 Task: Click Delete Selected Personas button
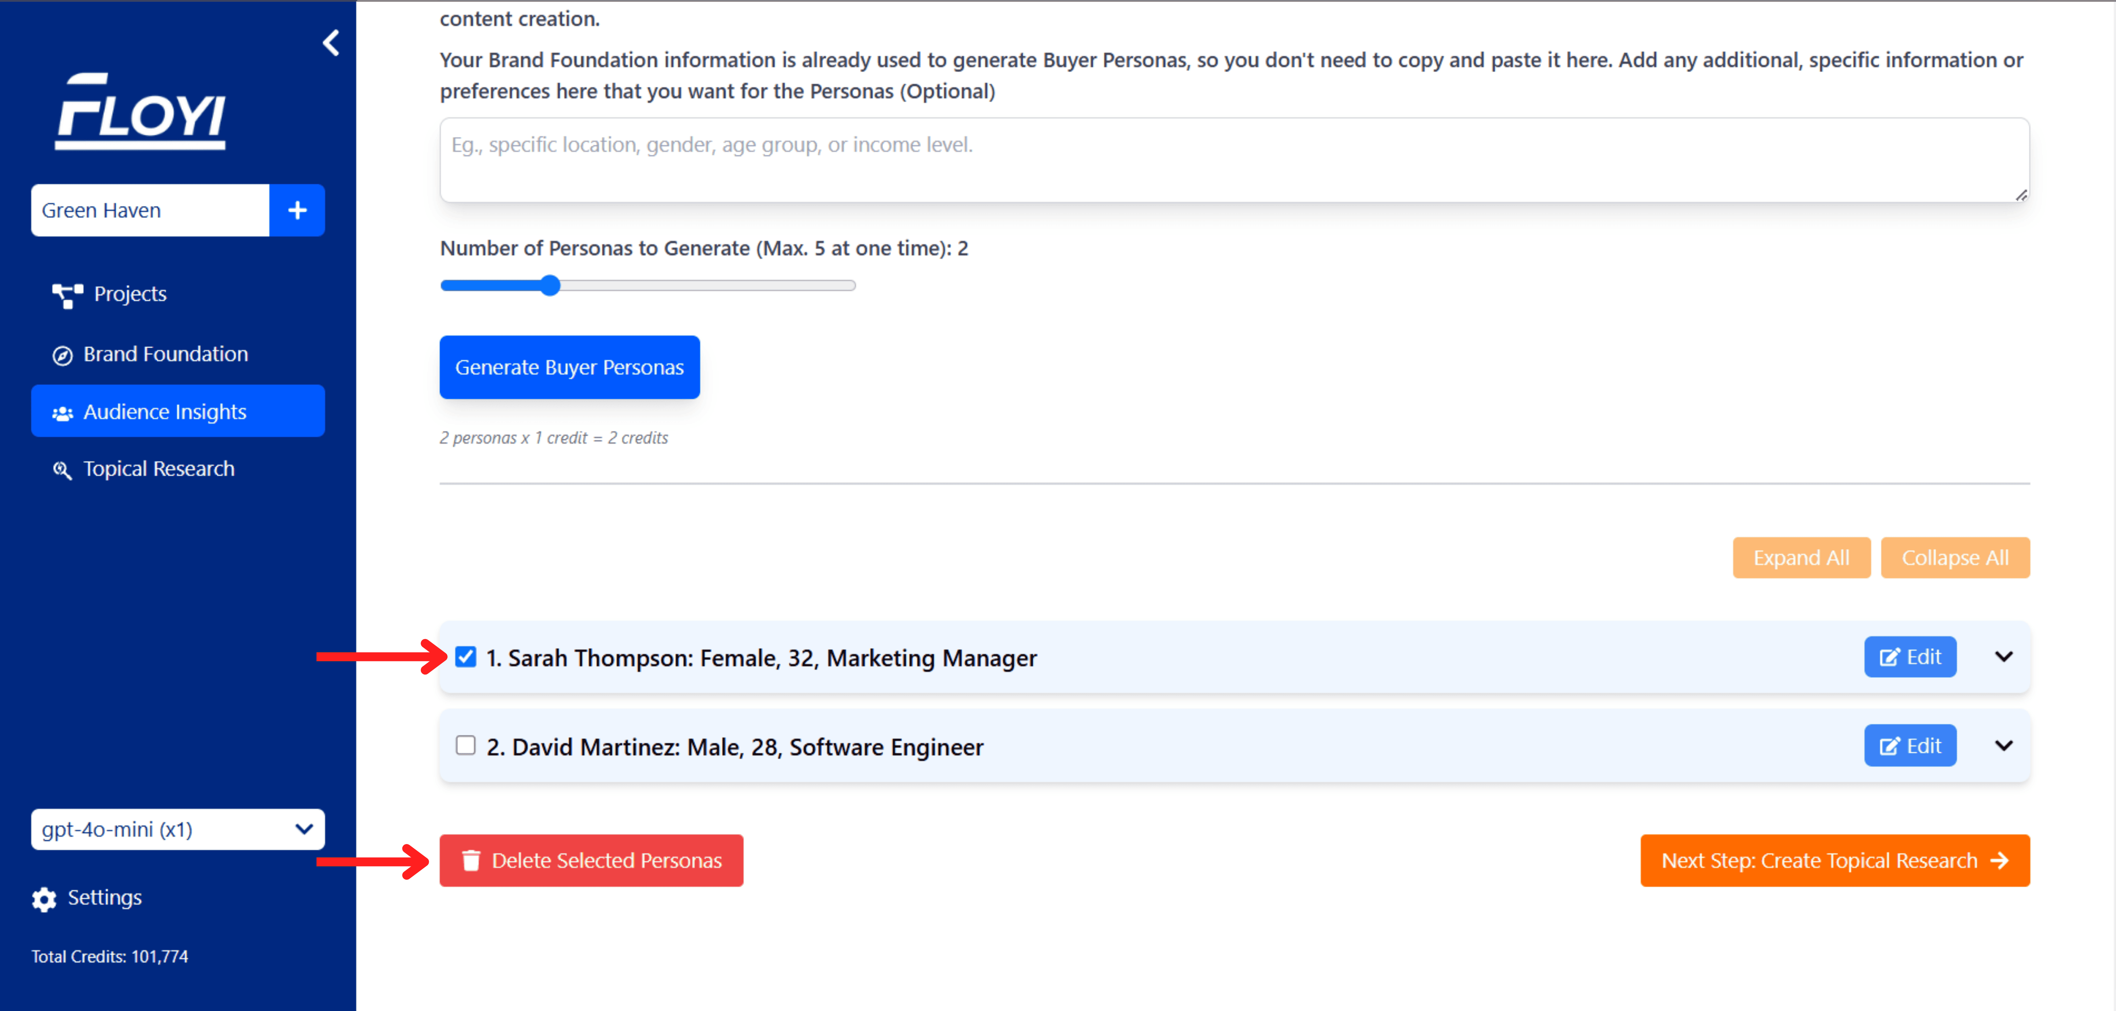point(591,860)
